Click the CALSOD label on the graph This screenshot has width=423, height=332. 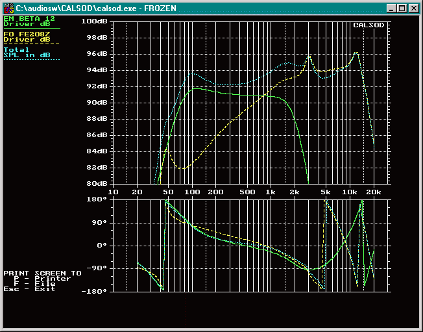(x=369, y=25)
